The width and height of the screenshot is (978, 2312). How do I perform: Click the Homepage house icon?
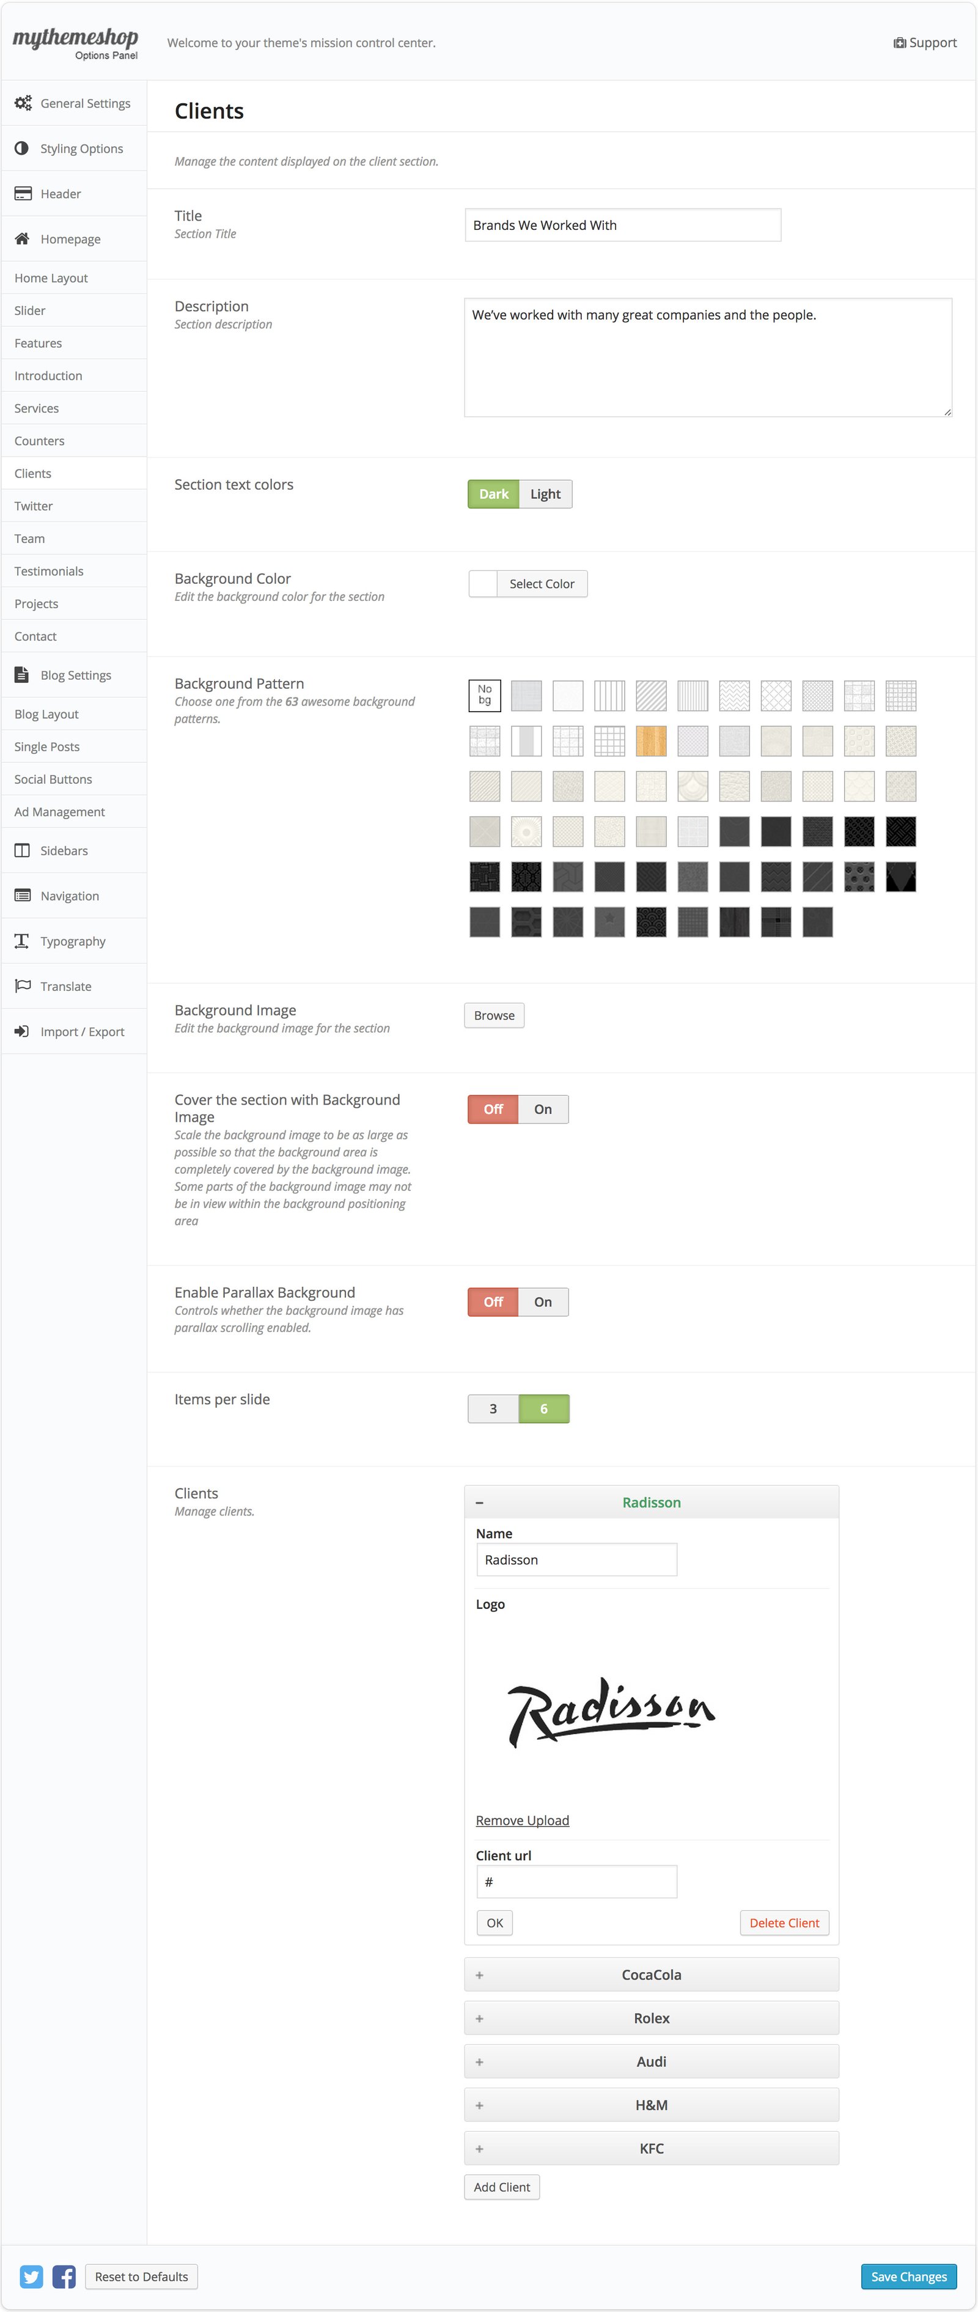coord(23,239)
